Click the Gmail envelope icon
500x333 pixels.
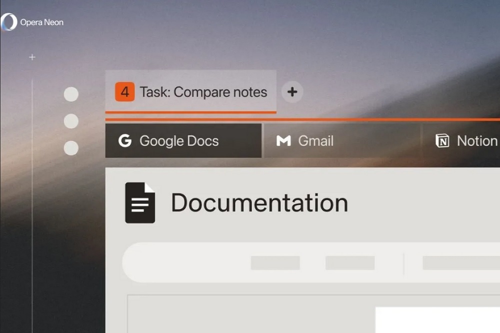tap(283, 141)
